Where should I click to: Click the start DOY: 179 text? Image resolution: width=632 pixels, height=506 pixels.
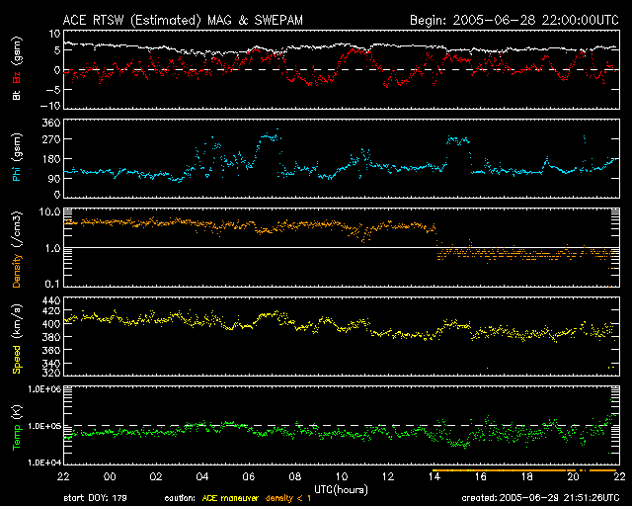[99, 498]
